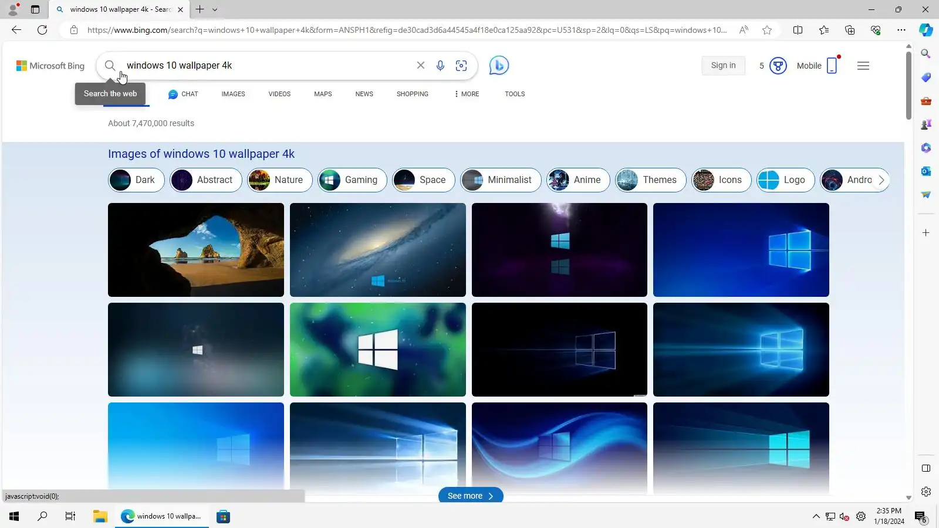
Task: Filter wallpapers by the Minimalist chip
Action: pyautogui.click(x=501, y=180)
